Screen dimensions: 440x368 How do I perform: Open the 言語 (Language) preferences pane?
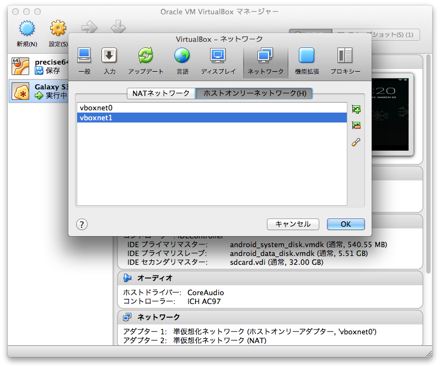182,61
